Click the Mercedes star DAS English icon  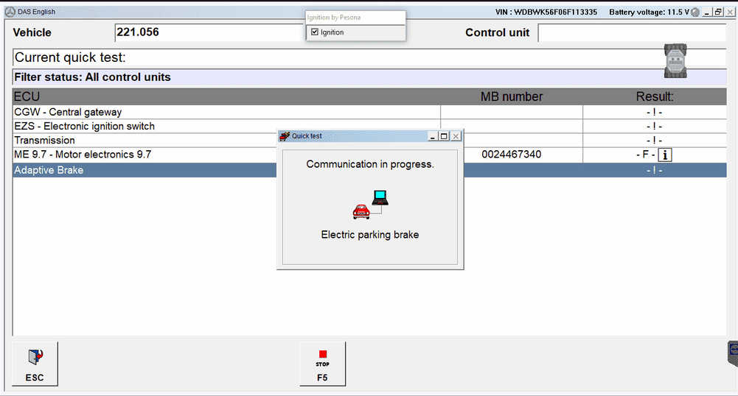click(x=10, y=12)
